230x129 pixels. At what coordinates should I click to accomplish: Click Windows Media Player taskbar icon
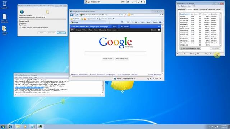[25, 126]
